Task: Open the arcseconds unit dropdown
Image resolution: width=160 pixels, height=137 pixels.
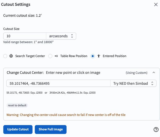Action: point(61,36)
